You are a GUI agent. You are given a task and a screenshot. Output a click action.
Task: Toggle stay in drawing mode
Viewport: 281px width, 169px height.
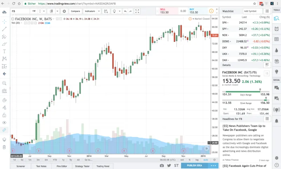[x=4, y=108]
